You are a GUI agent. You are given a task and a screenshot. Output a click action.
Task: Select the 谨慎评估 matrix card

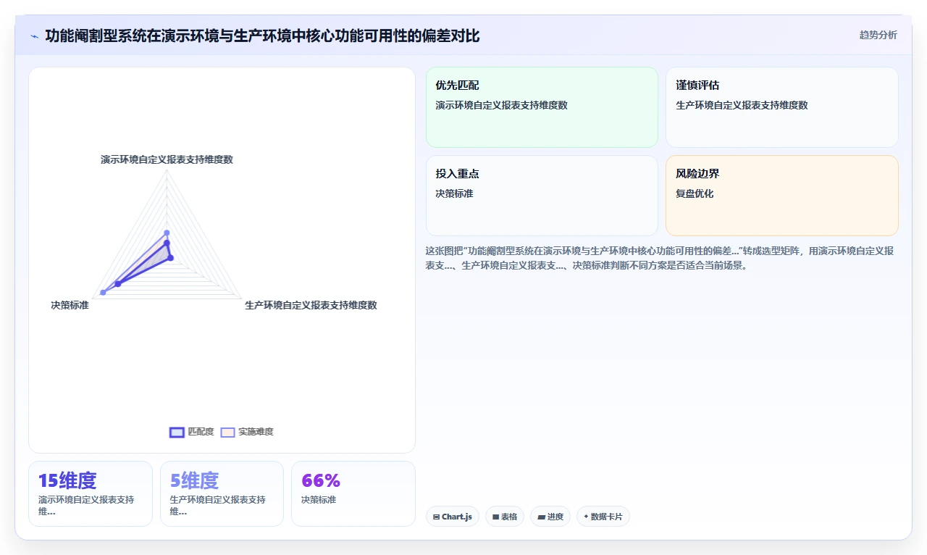pyautogui.click(x=782, y=107)
